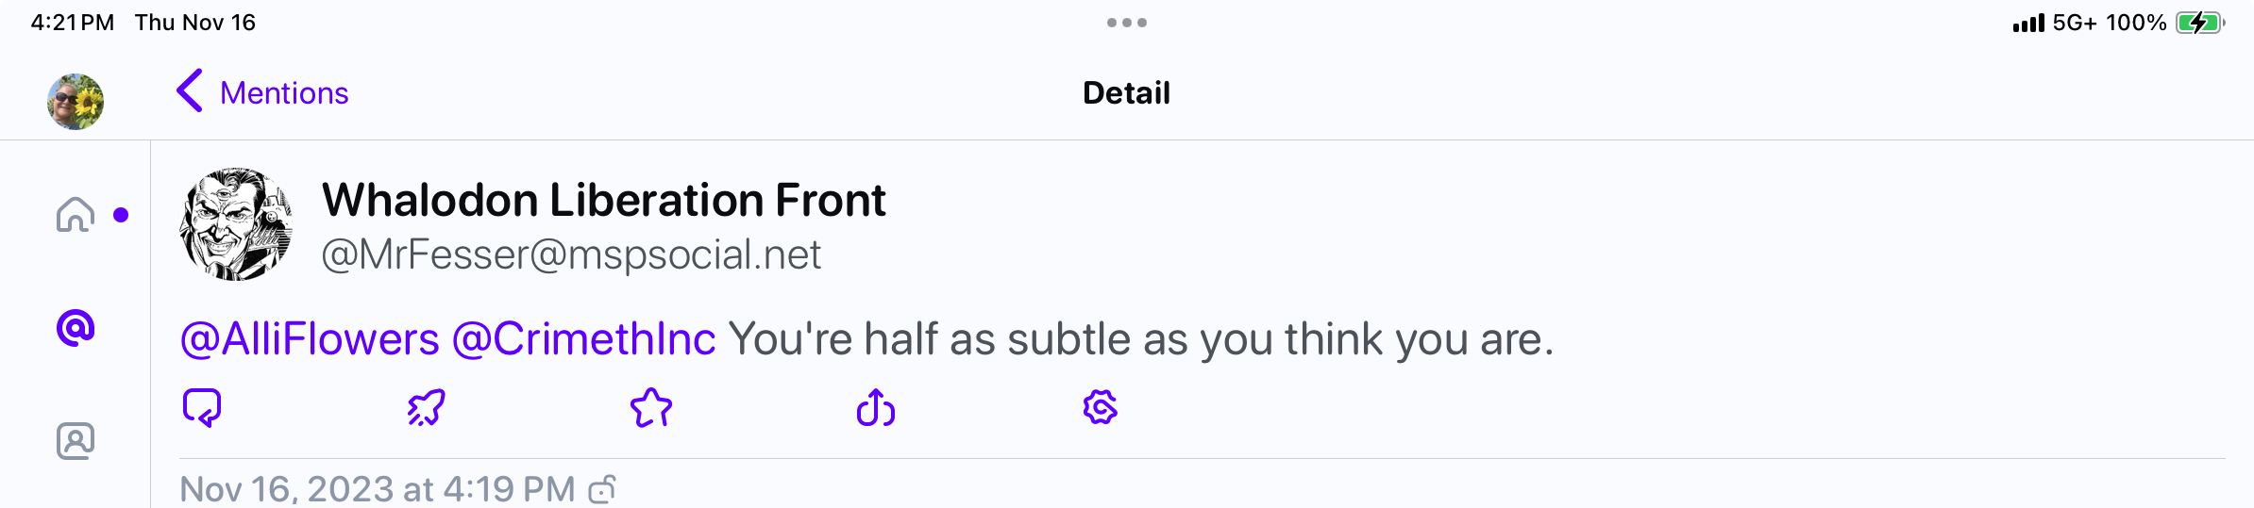
Task: Open the @AlliFlowers mention link
Action: [310, 339]
